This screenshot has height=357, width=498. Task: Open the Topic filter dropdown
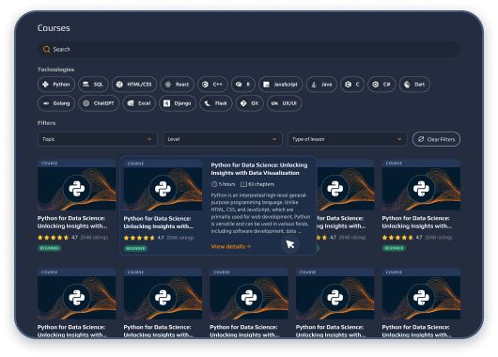pyautogui.click(x=98, y=139)
